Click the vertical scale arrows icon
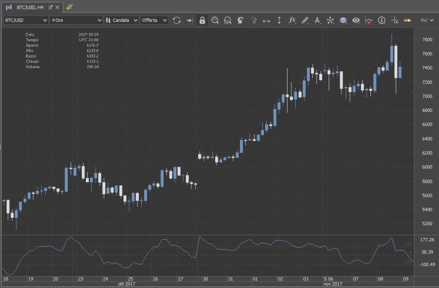The image size is (439, 288). point(279,20)
